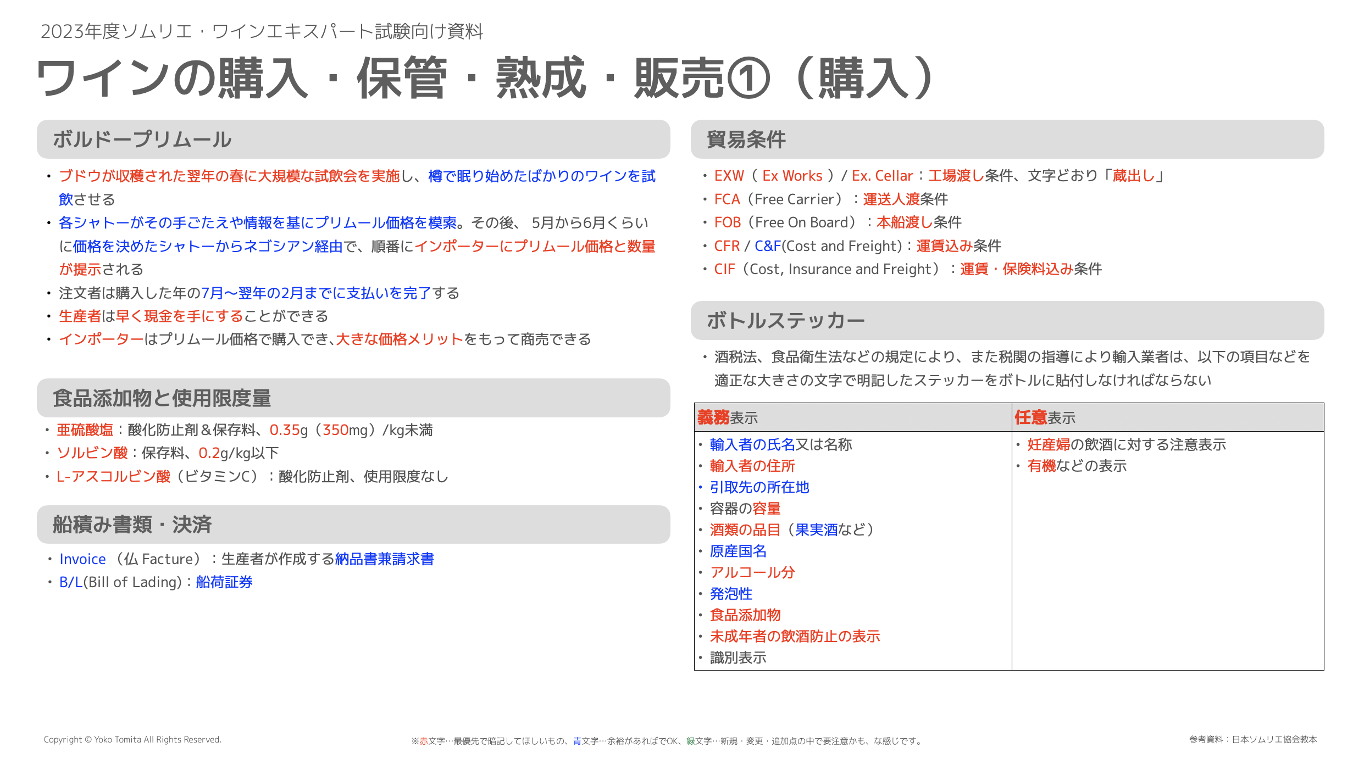The height and width of the screenshot is (759, 1353).
Task: Click the bullet 注文者は購入した年の7月～翌年の2月
Action: 259,293
